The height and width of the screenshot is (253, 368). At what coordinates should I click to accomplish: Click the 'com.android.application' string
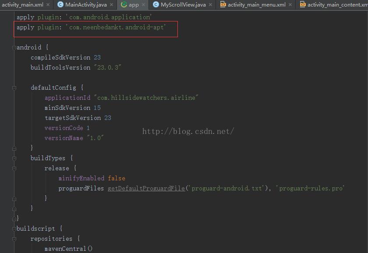click(109, 17)
